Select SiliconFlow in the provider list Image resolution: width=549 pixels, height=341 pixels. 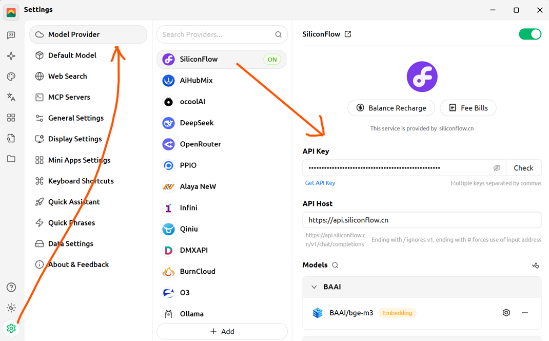pyautogui.click(x=222, y=59)
